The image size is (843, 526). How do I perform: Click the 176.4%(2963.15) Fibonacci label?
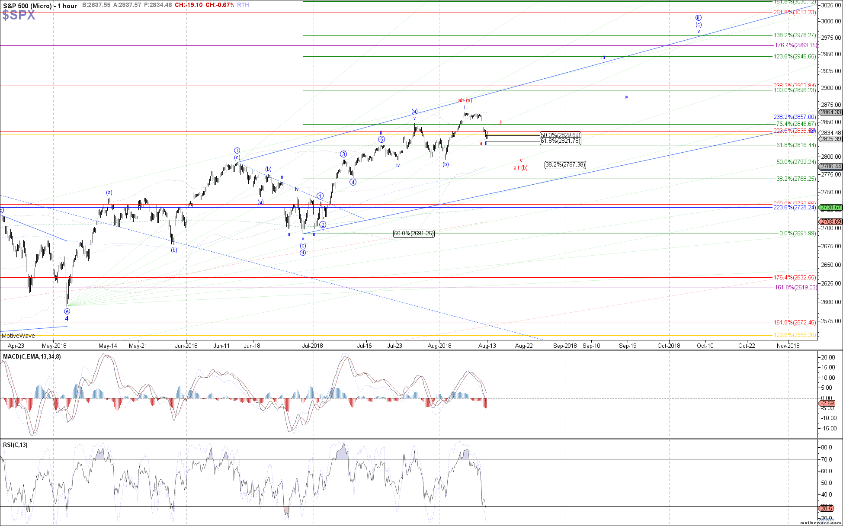[x=796, y=45]
